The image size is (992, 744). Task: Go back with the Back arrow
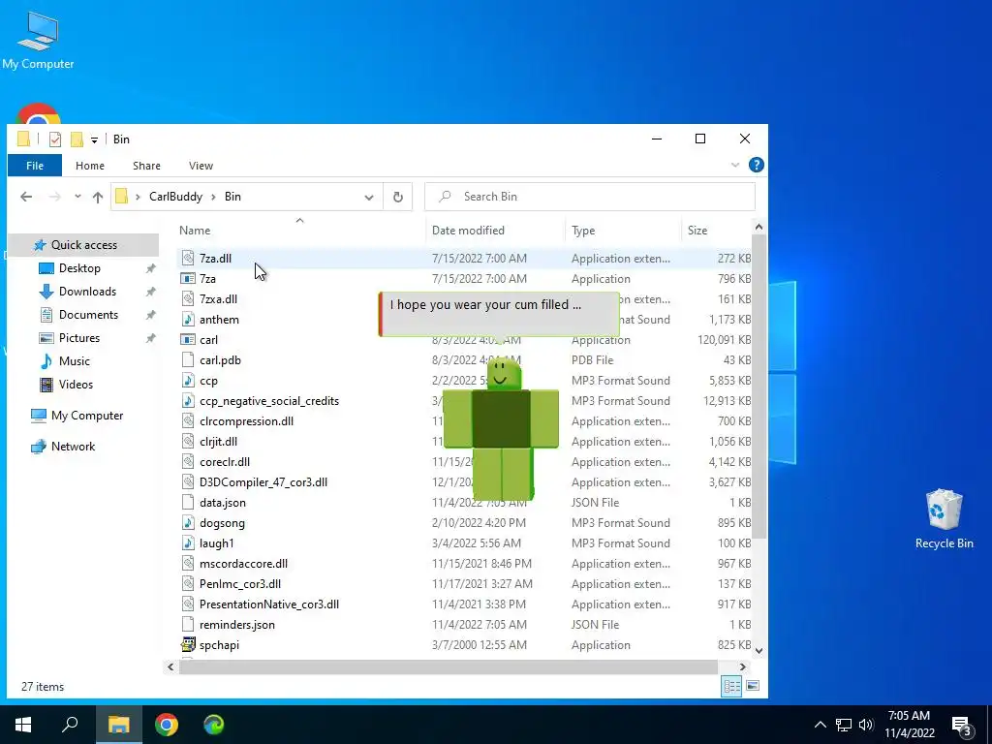[26, 197]
